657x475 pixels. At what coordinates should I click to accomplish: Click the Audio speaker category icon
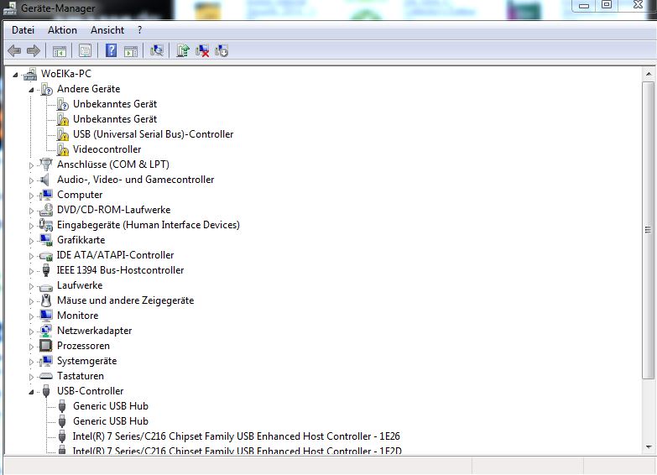(x=45, y=180)
